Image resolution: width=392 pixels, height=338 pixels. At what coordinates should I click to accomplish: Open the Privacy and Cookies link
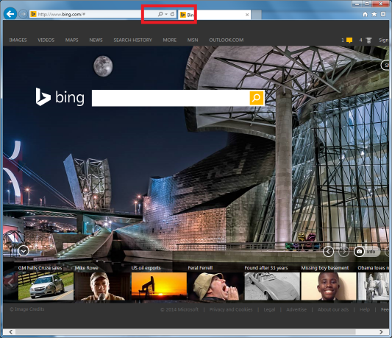[x=231, y=310]
